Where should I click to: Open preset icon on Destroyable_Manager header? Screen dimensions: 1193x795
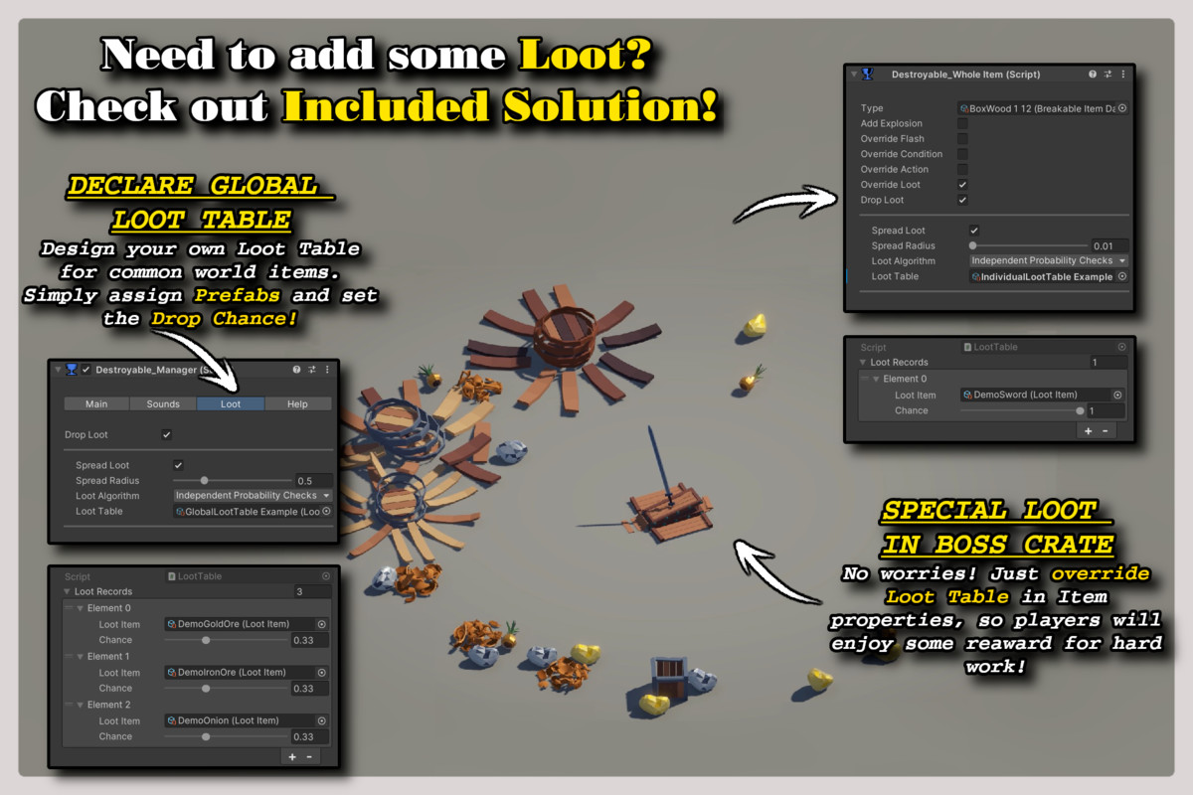coord(311,369)
